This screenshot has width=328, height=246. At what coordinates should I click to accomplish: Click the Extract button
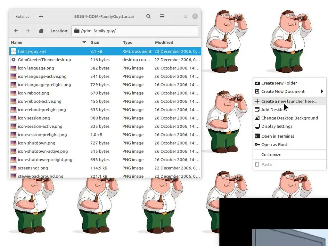pyautogui.click(x=22, y=16)
